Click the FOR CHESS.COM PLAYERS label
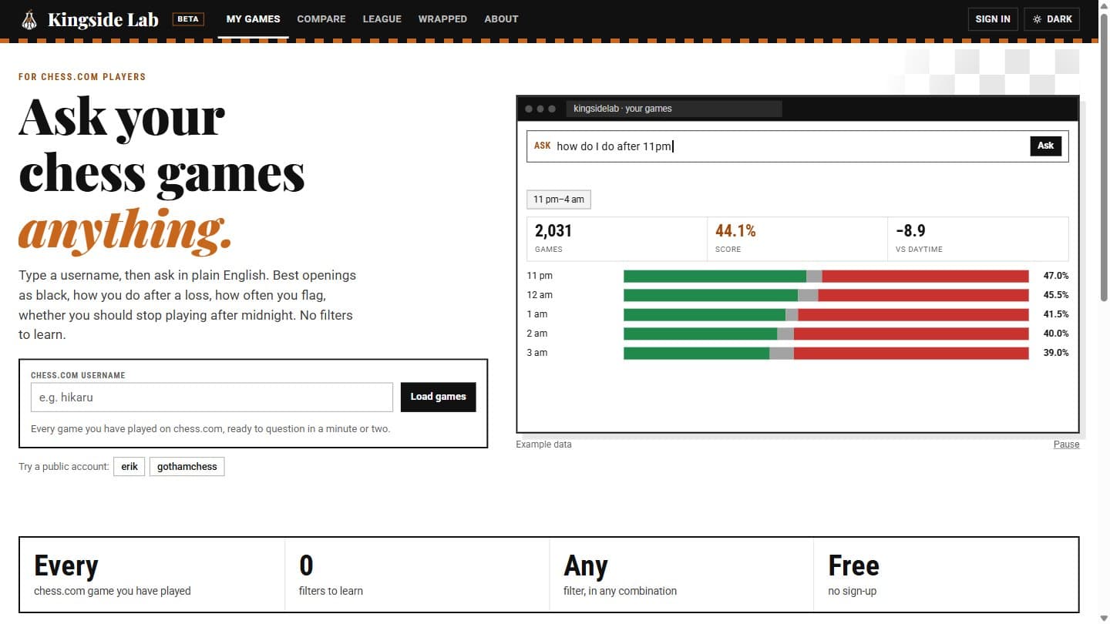This screenshot has height=624, width=1110. point(82,77)
